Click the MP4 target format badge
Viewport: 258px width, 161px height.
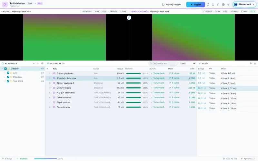pyautogui.click(x=40, y=3)
